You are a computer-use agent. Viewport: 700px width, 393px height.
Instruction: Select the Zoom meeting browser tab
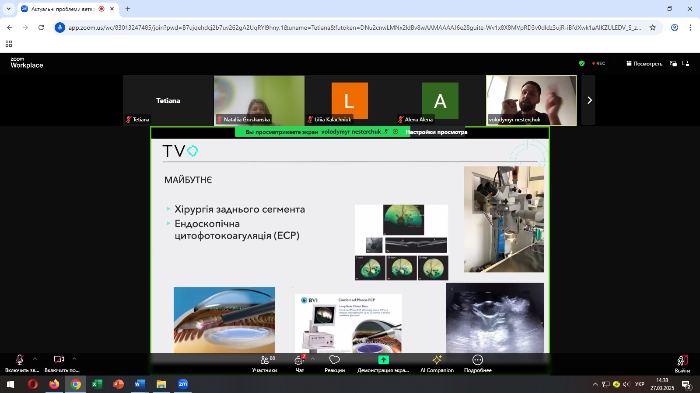click(63, 9)
